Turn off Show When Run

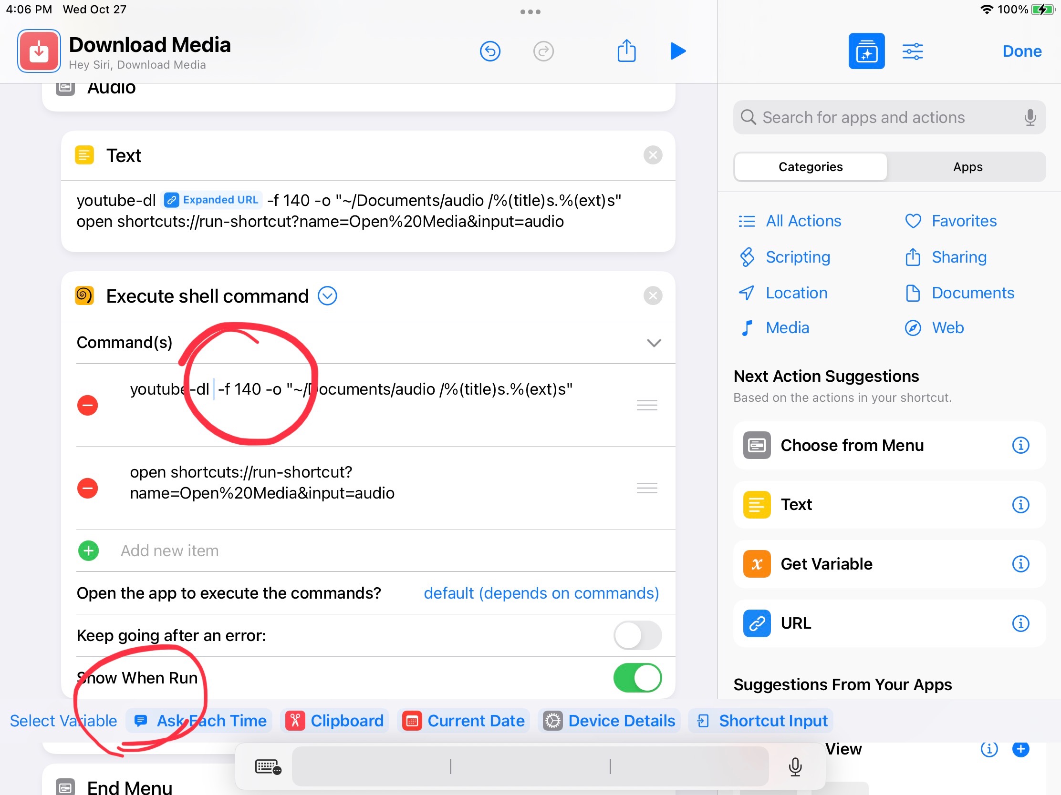coord(637,678)
